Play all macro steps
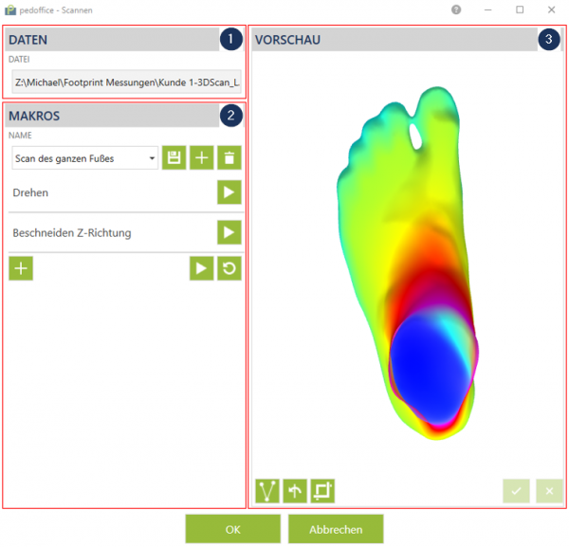569x547 pixels. click(x=202, y=268)
